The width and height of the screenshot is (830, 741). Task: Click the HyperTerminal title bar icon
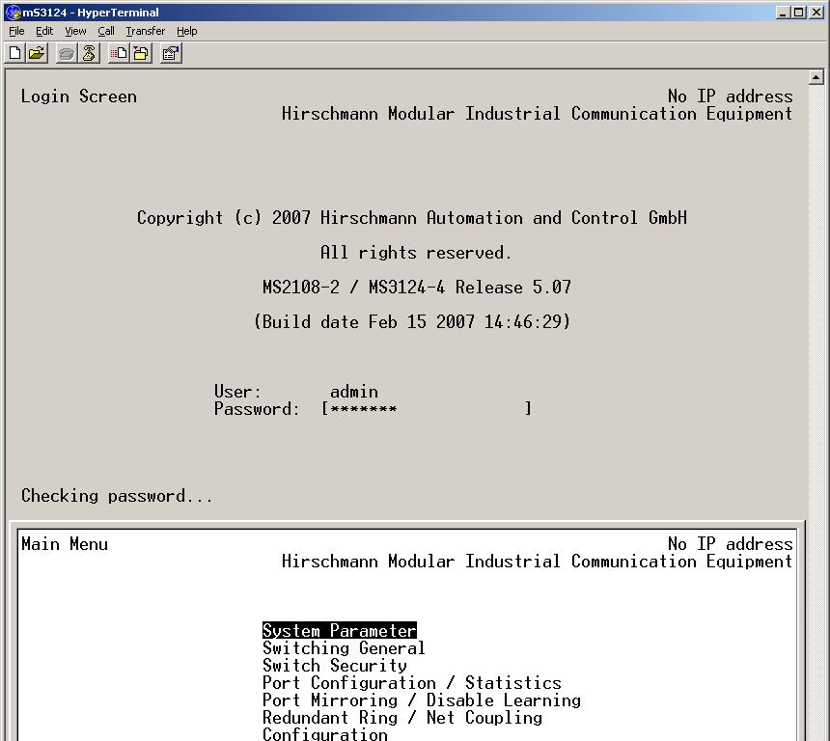[x=12, y=13]
